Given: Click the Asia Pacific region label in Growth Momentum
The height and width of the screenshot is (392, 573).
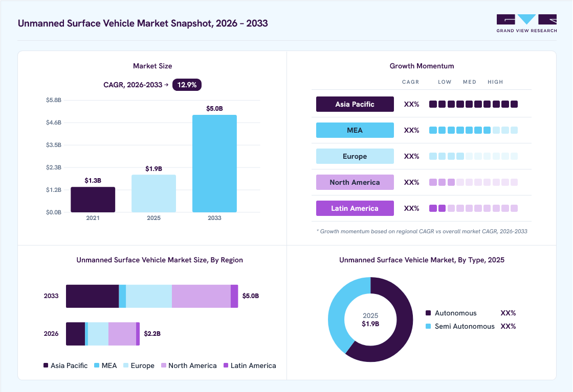Looking at the screenshot, I should point(355,104).
